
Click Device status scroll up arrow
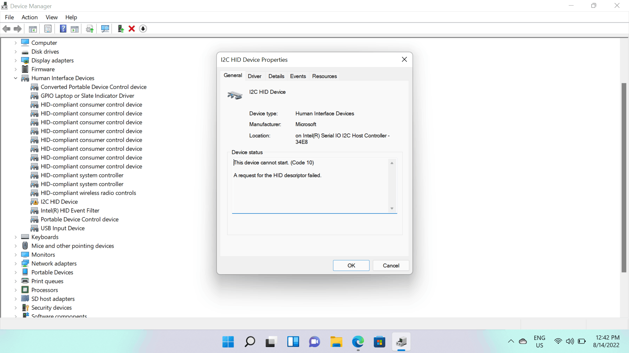pyautogui.click(x=392, y=163)
